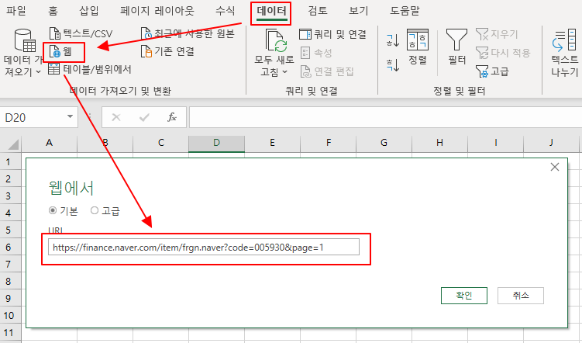This screenshot has height=343, width=582.
Task: Select column I header
Action: point(495,143)
